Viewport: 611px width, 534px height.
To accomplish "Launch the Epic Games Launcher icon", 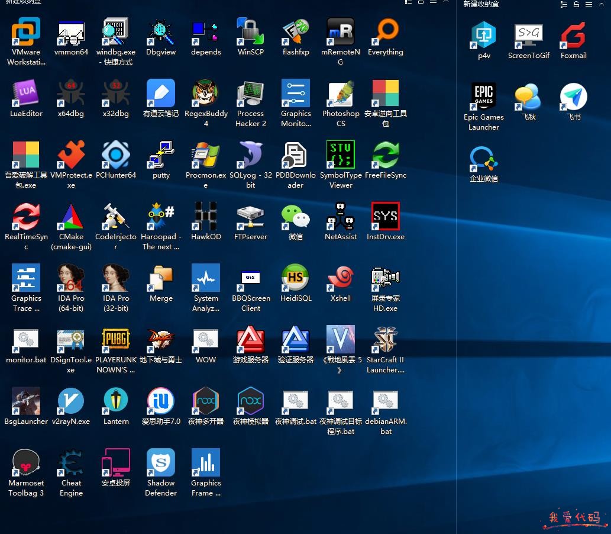I will [484, 96].
